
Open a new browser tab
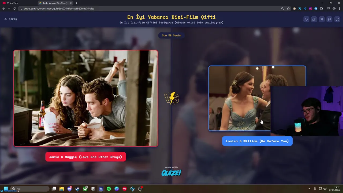click(x=76, y=3)
